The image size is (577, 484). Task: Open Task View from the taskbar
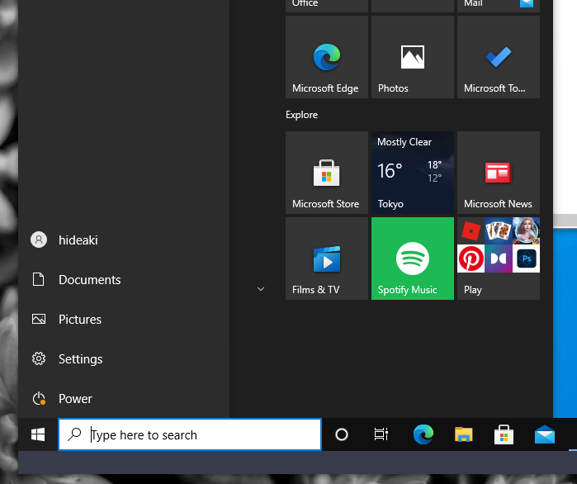point(381,434)
